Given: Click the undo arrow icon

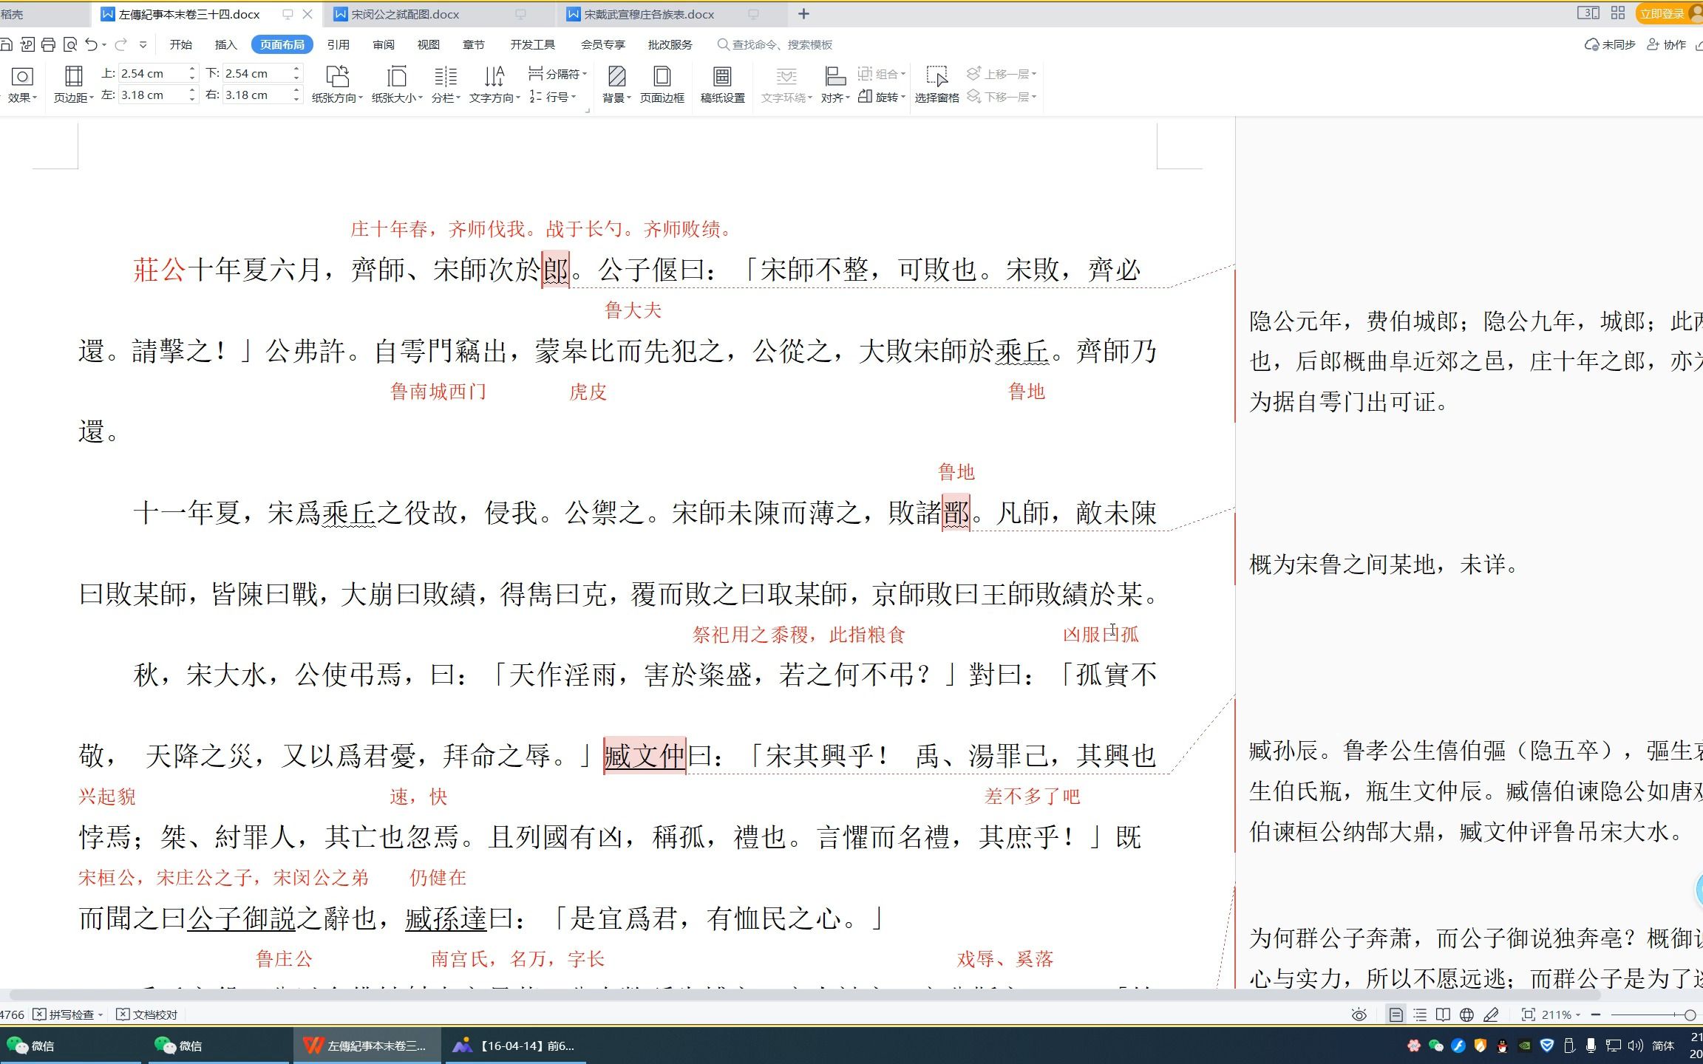Looking at the screenshot, I should [x=91, y=44].
